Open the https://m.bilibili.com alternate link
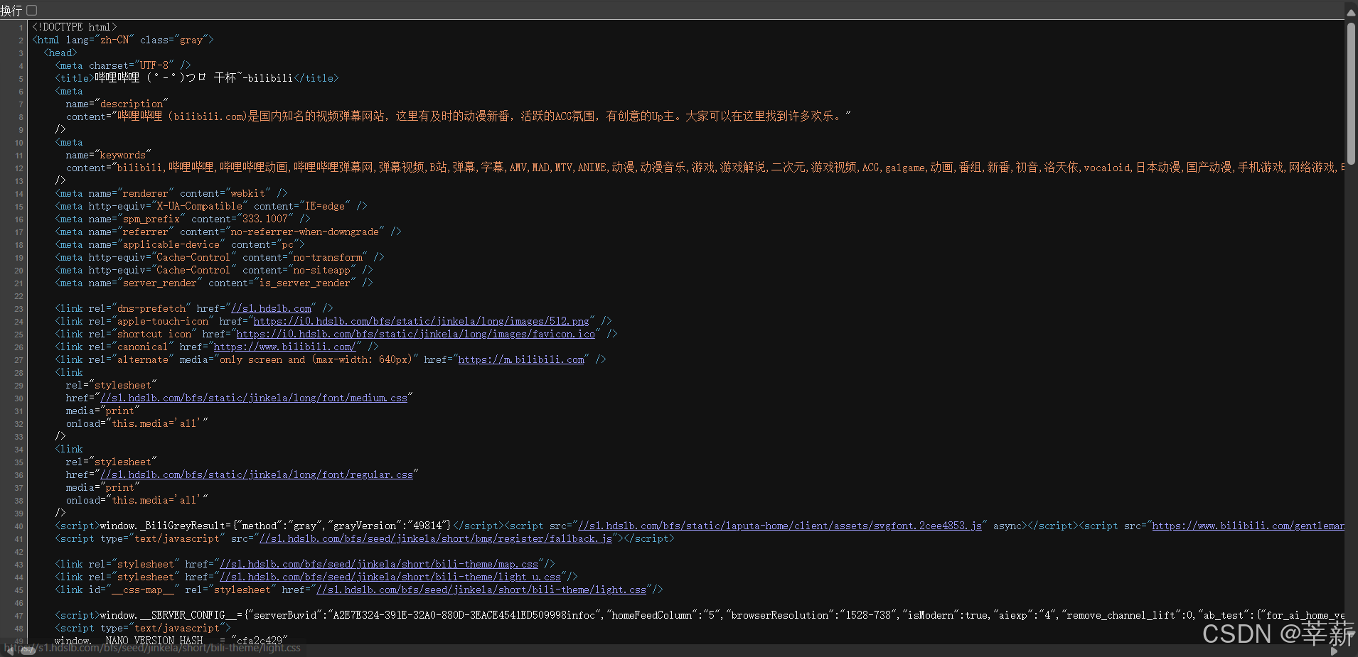Screen dimensions: 1358x657 (521, 359)
